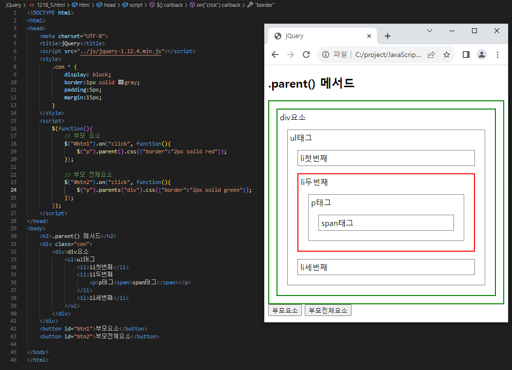Click the "// 부모 요소" comment
Screen dimensions: 512x370
(x=82, y=136)
